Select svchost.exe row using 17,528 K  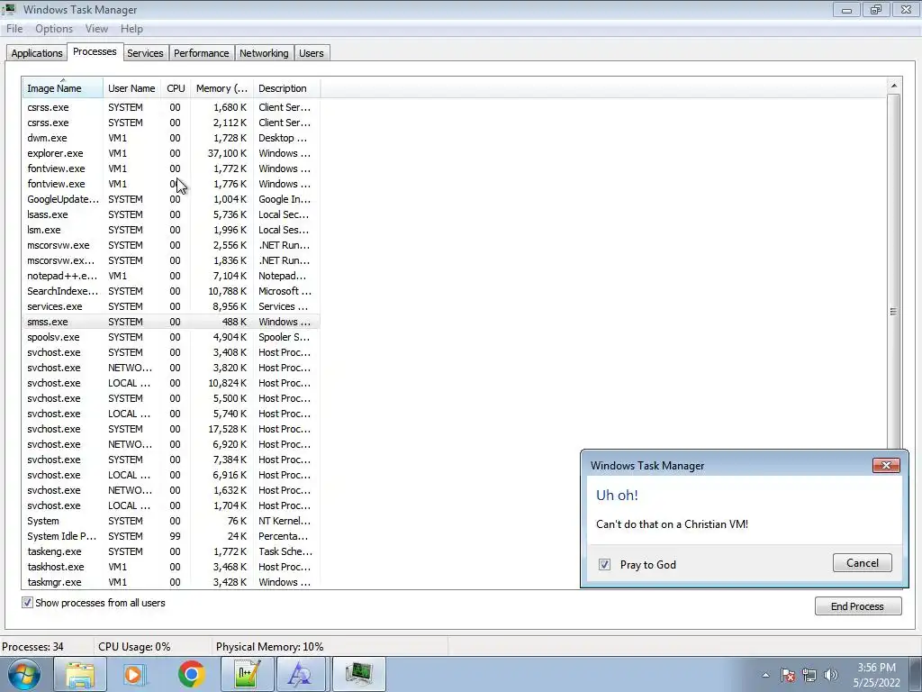[x=170, y=429]
